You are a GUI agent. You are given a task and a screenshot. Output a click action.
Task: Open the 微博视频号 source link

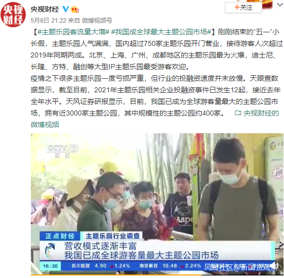97,21
